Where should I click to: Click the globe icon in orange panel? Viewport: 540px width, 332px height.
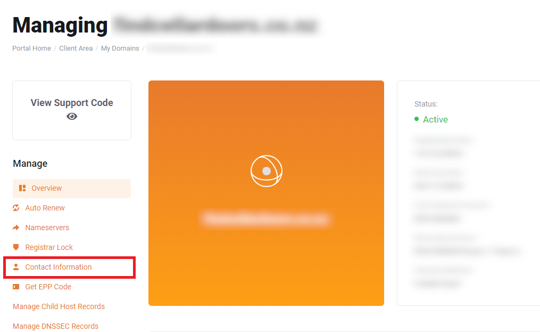pos(266,171)
